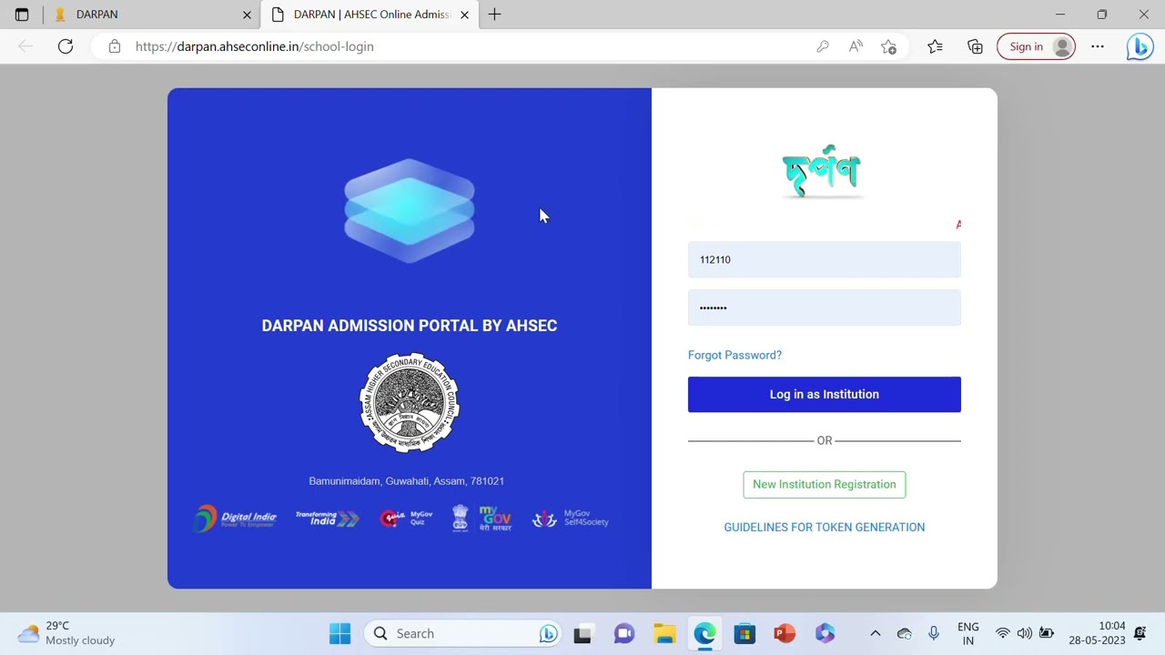Click the address bar URL
The width and height of the screenshot is (1165, 655).
(255, 46)
